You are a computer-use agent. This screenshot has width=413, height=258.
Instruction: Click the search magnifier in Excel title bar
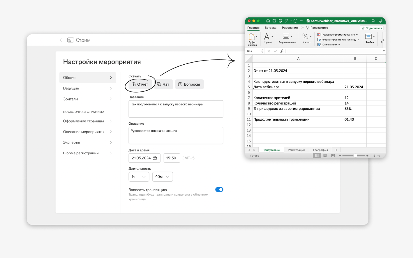(373, 21)
